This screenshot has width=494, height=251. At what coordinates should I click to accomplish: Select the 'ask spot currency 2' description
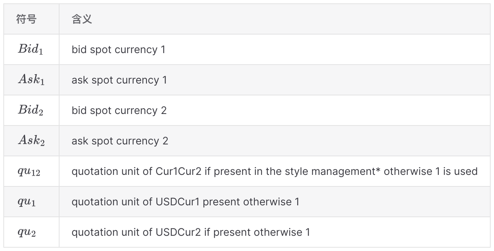click(x=120, y=141)
